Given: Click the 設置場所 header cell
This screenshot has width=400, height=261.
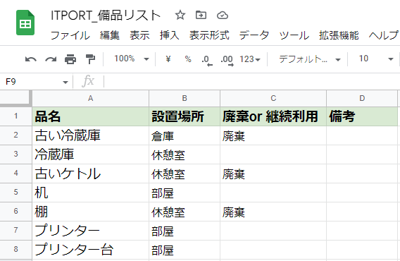Looking at the screenshot, I should coord(185,116).
